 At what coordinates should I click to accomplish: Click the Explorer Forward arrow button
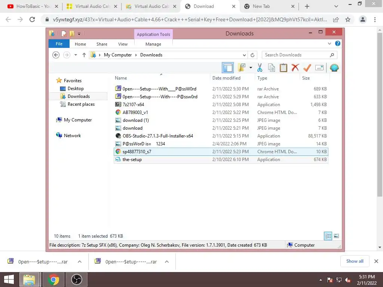click(x=67, y=55)
